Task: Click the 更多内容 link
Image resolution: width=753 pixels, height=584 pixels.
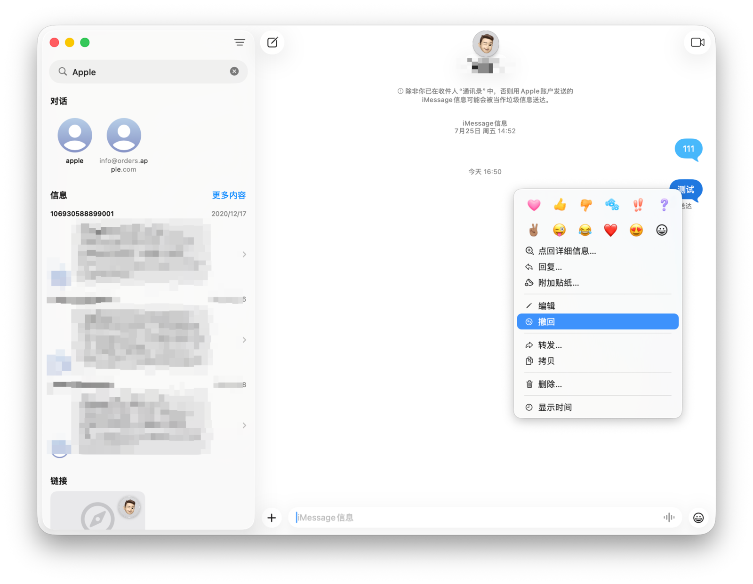Action: 229,195
